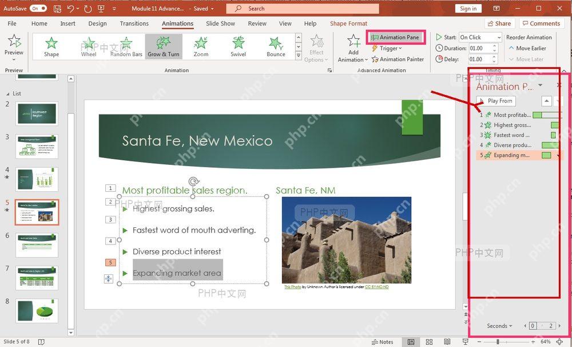Open the Trigger dropdown

point(387,48)
